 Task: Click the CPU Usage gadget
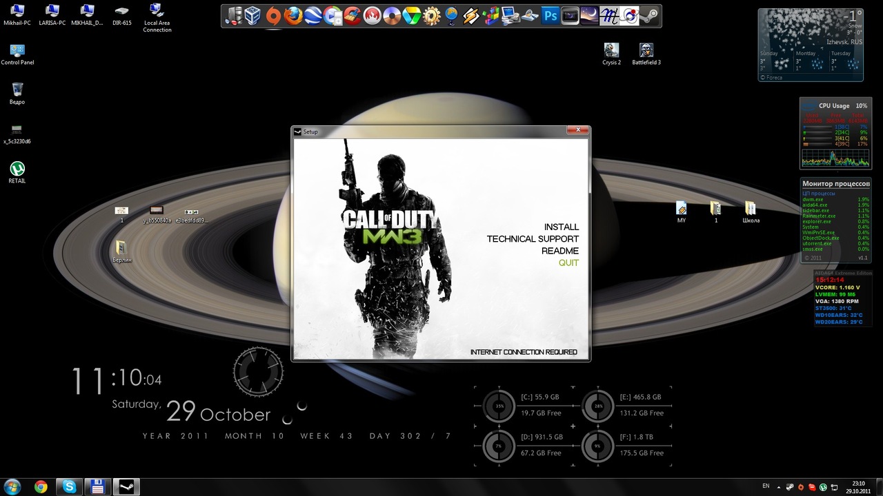point(835,133)
